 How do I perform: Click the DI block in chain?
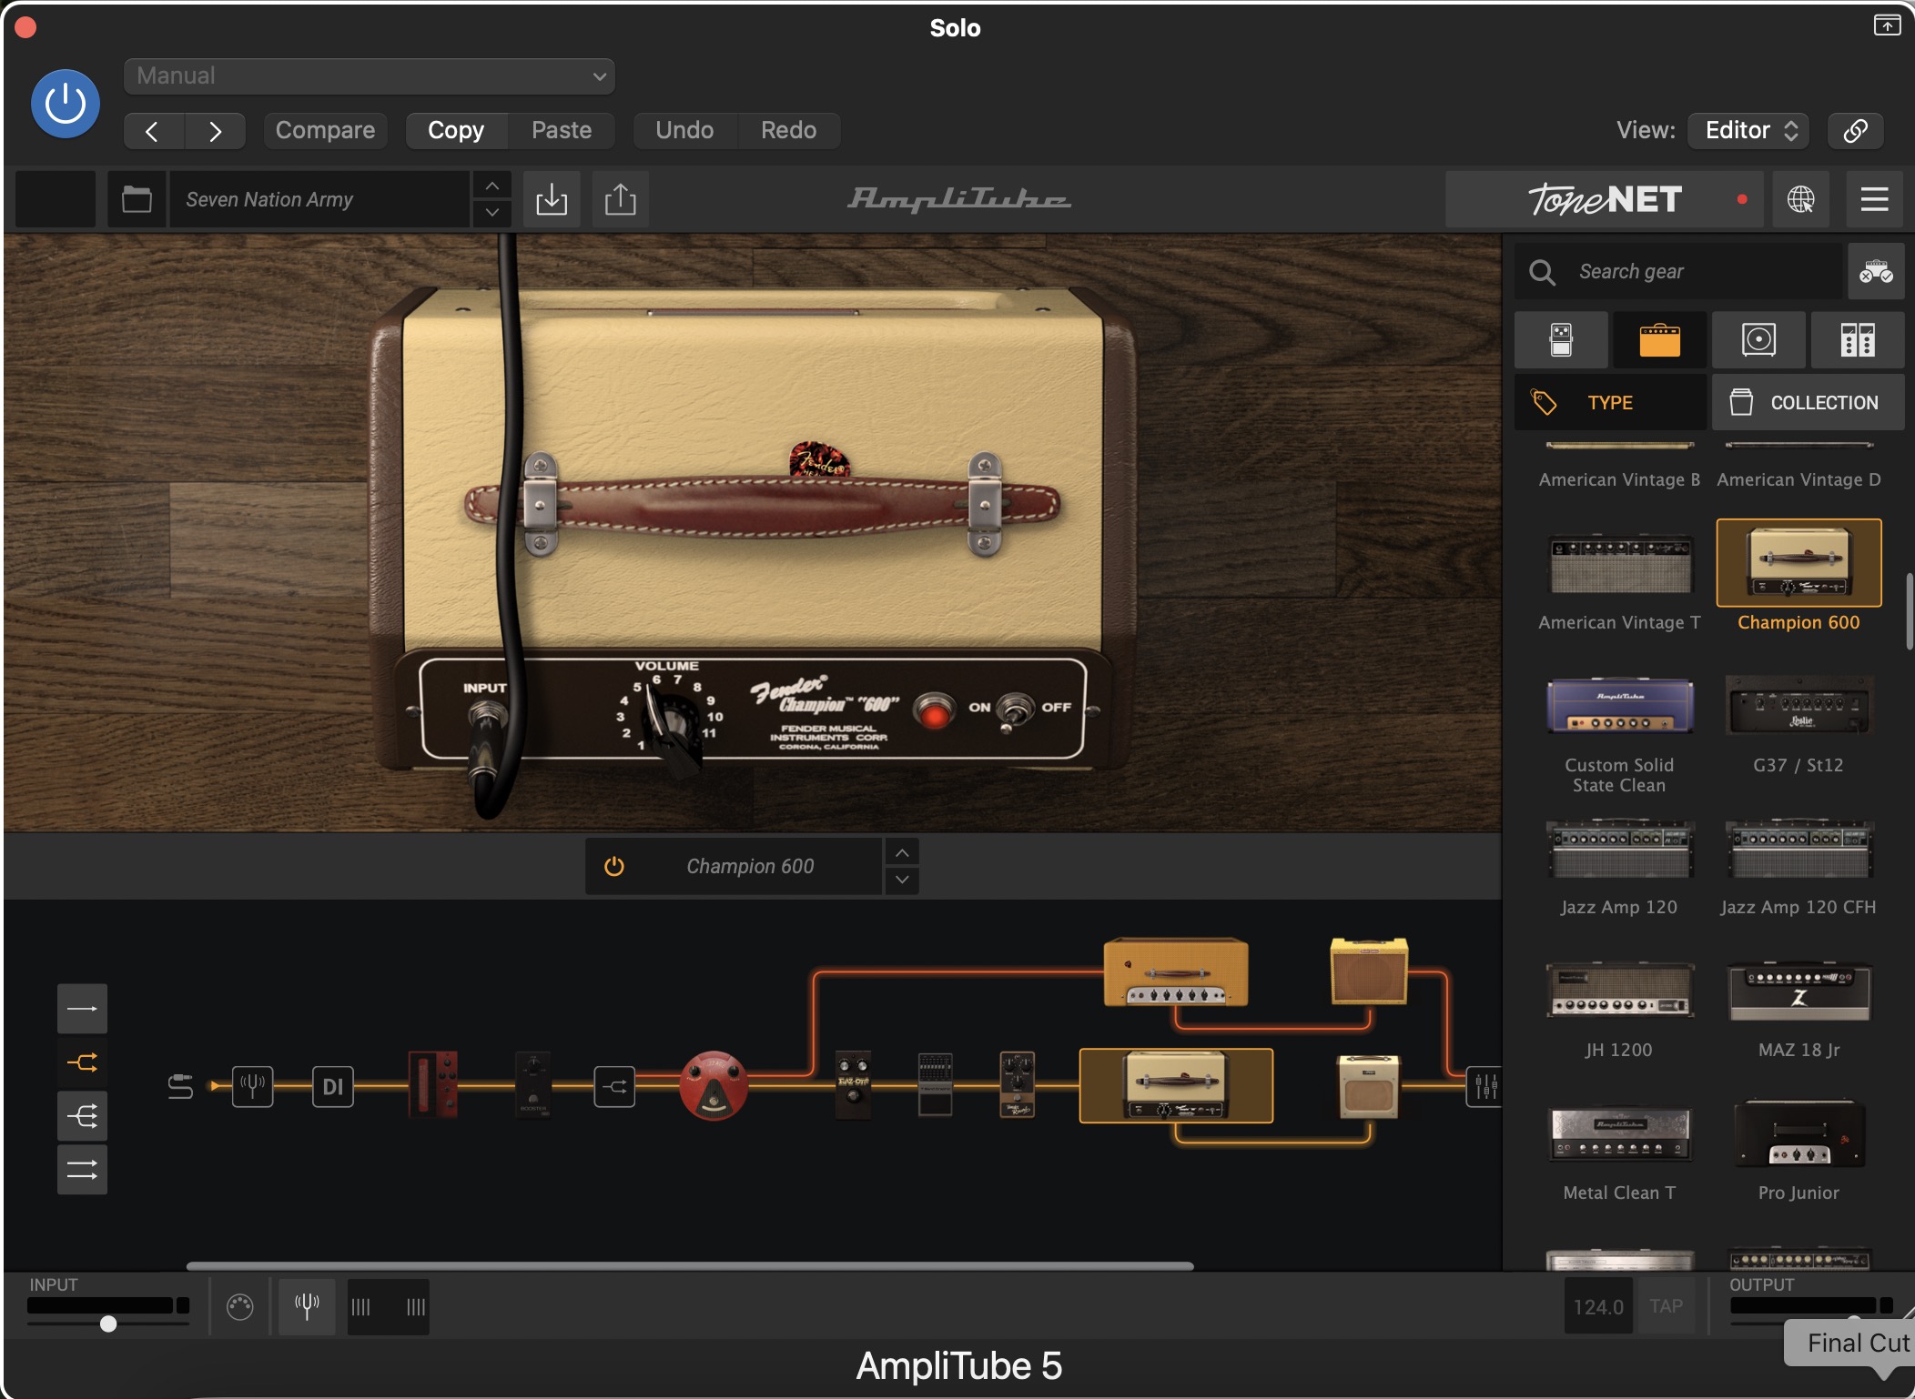(332, 1086)
